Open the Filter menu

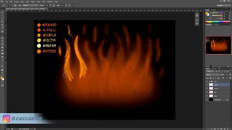[38, 1]
